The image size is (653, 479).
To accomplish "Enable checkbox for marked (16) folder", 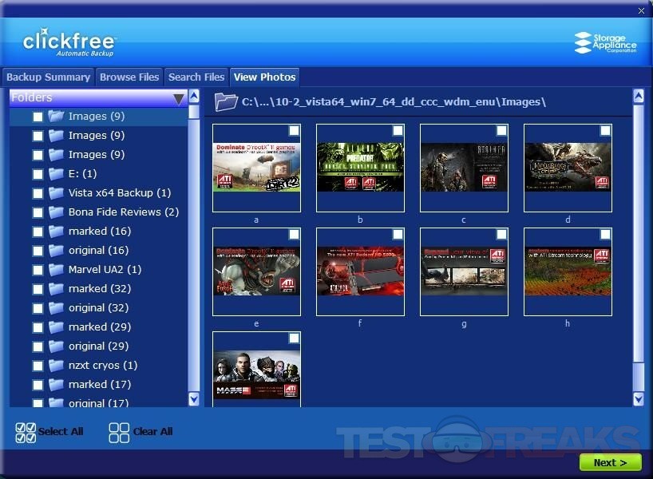I will pyautogui.click(x=38, y=232).
